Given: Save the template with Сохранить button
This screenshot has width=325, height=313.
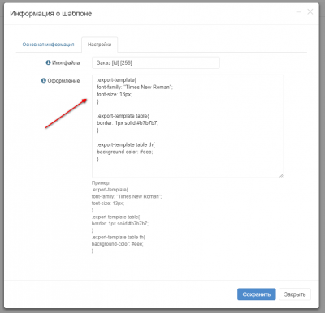Looking at the screenshot, I should pos(257,294).
